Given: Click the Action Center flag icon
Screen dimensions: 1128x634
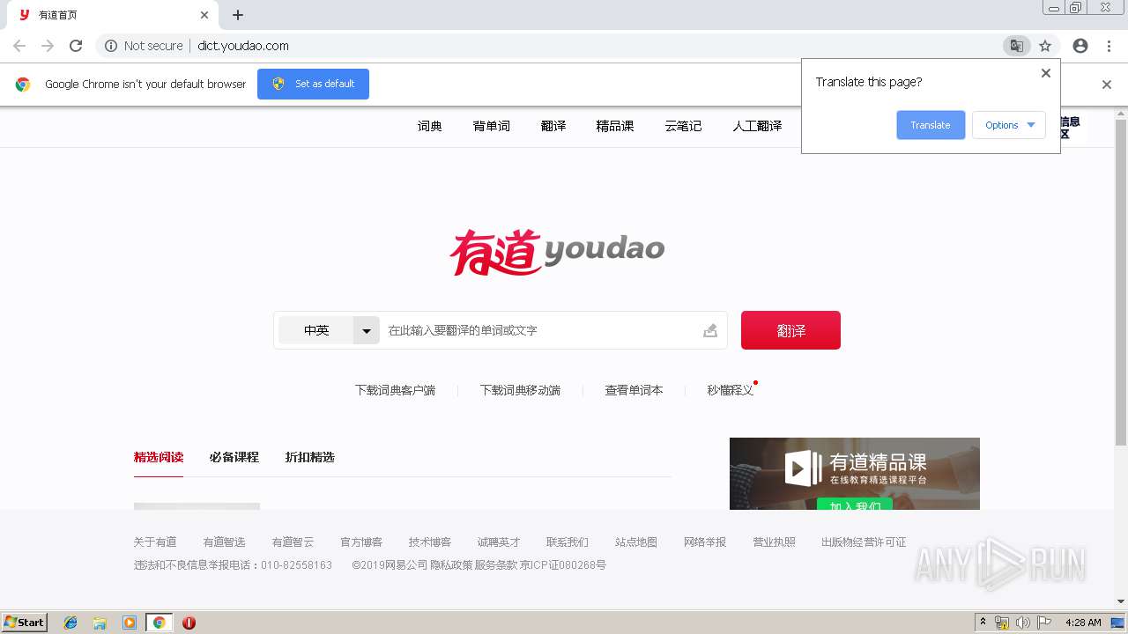Looking at the screenshot, I should pyautogui.click(x=1044, y=623).
